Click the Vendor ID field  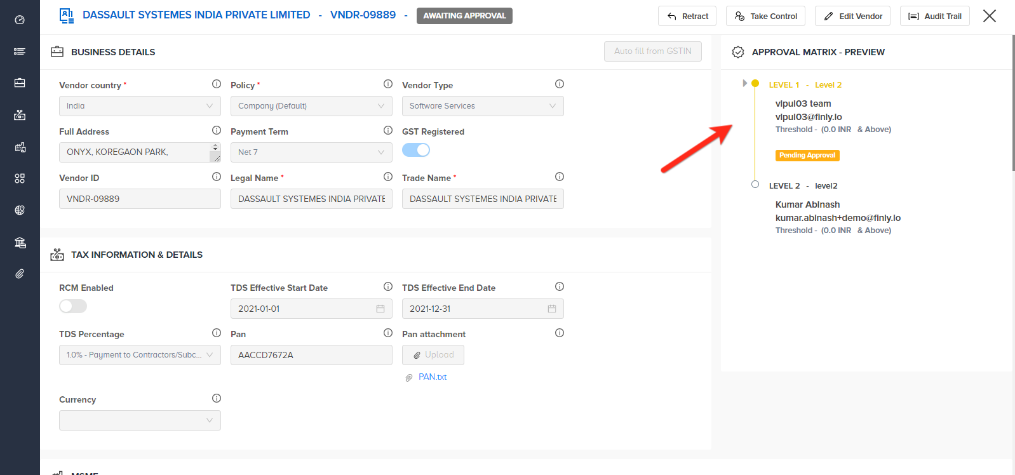pyautogui.click(x=140, y=199)
